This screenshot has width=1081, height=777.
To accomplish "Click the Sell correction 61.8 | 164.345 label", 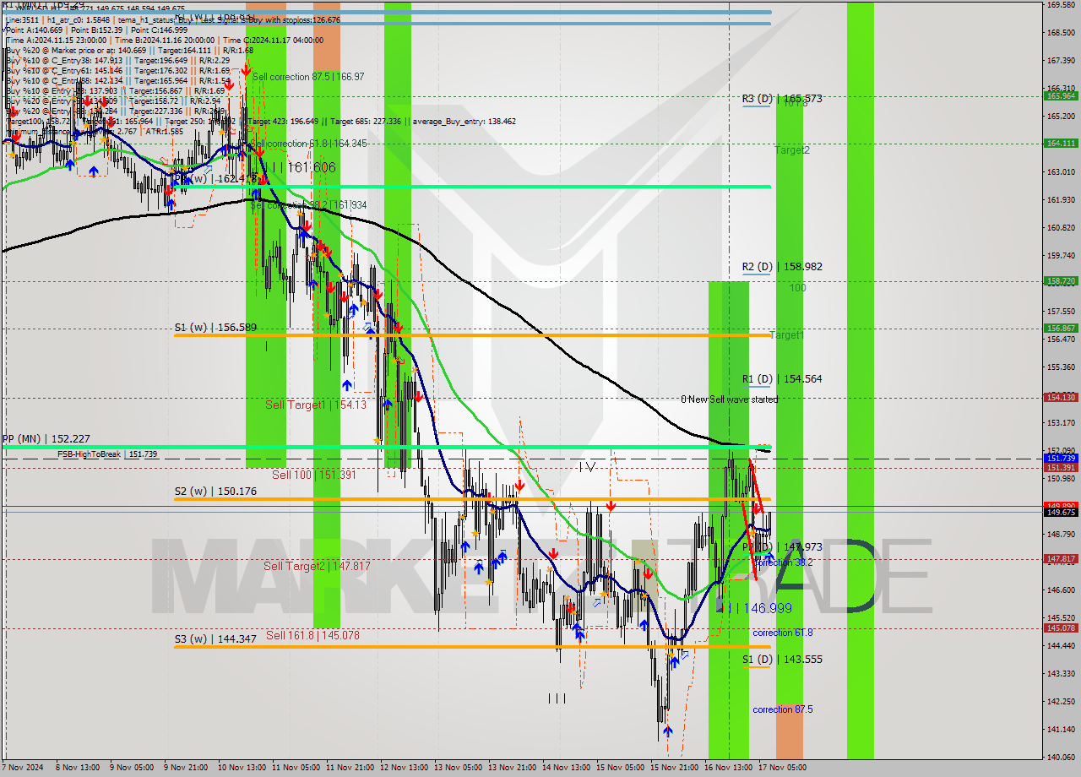I will [308, 144].
